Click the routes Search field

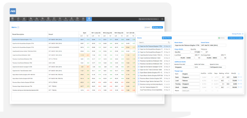coord(154,42)
